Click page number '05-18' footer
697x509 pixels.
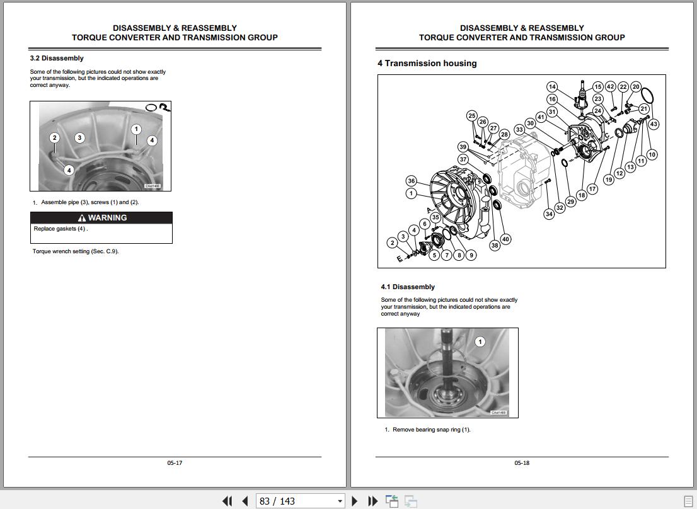522,463
